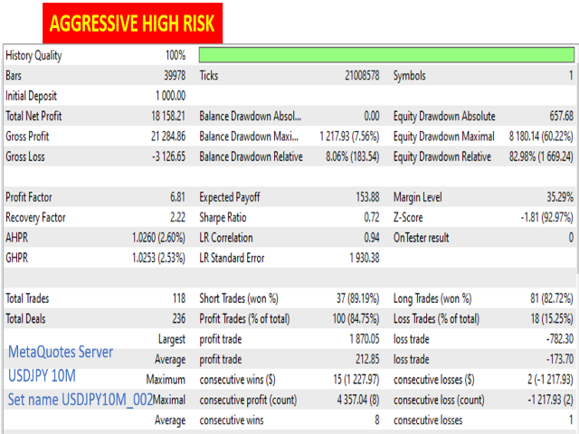Click consecutive losses ($) value 2 (-1 217.93)

pyautogui.click(x=551, y=380)
